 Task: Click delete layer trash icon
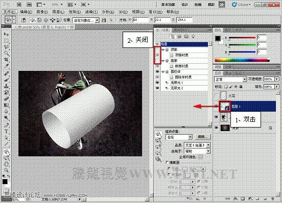click(x=273, y=199)
